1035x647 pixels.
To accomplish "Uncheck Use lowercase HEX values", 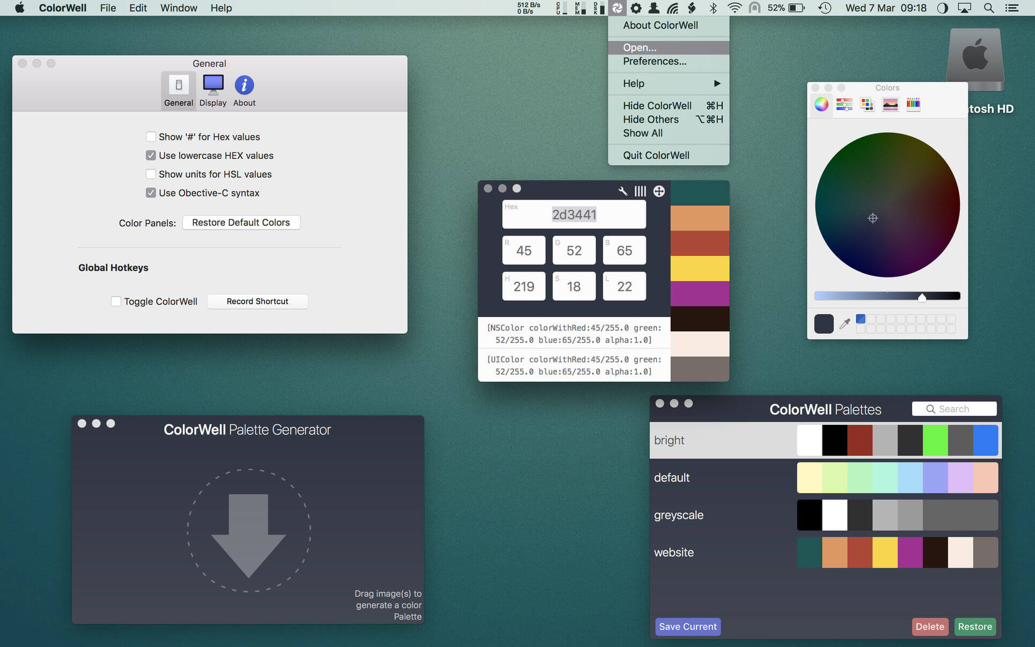I will tap(151, 156).
